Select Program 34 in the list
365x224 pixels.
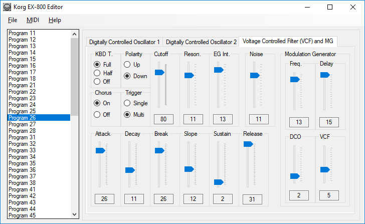(39, 157)
